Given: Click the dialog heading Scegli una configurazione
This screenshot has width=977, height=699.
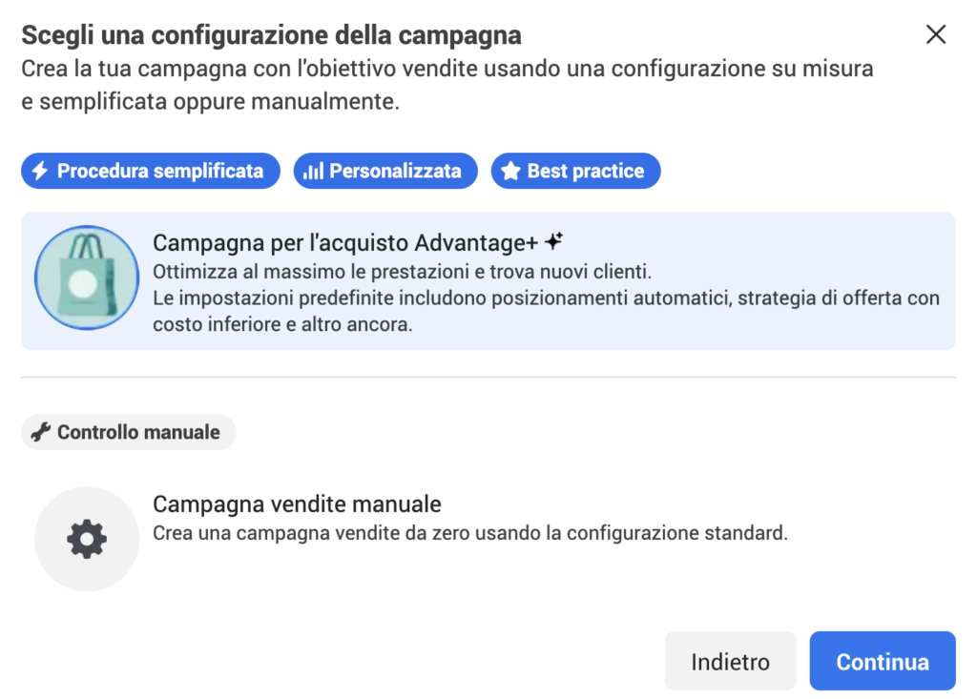Looking at the screenshot, I should (x=272, y=36).
